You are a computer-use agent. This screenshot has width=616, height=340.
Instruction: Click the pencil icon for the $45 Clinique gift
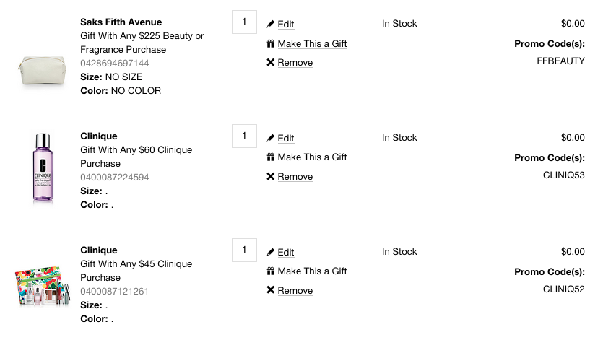tap(270, 252)
